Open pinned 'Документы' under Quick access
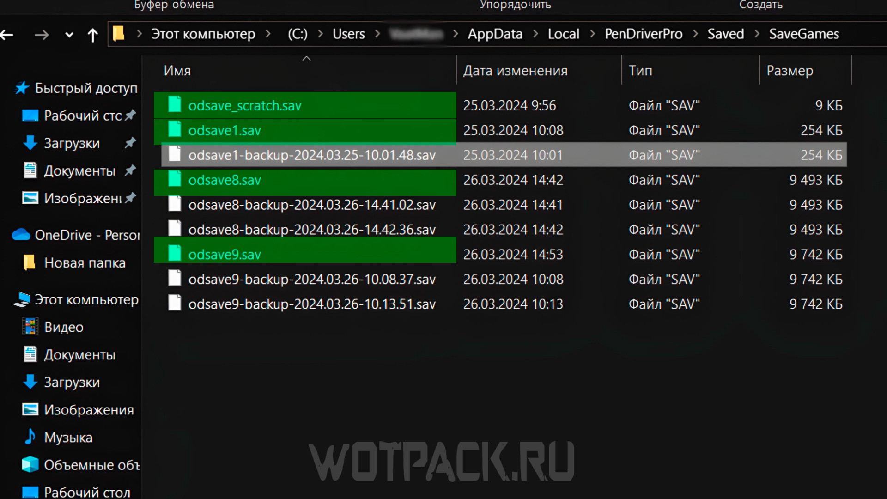Image resolution: width=887 pixels, height=499 pixels. [x=79, y=171]
